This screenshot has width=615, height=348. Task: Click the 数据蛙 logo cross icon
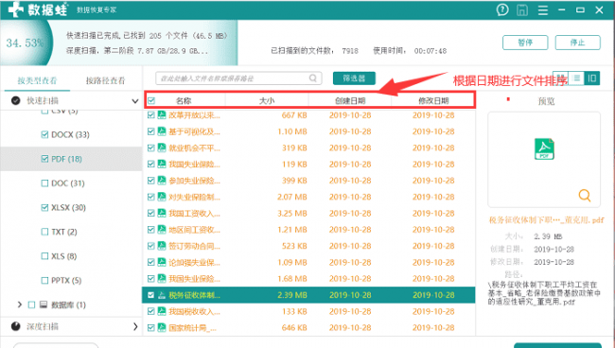16,9
